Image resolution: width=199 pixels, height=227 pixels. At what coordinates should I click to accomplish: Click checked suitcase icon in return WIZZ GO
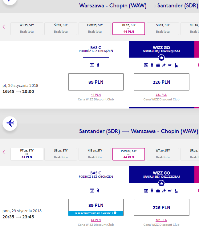coord(158,191)
